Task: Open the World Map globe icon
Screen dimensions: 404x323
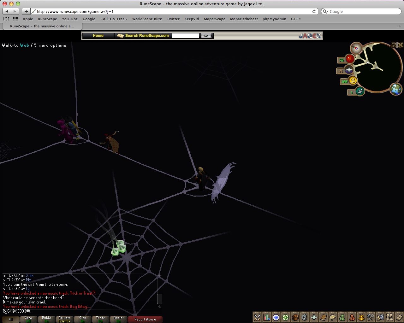Action: pos(396,89)
